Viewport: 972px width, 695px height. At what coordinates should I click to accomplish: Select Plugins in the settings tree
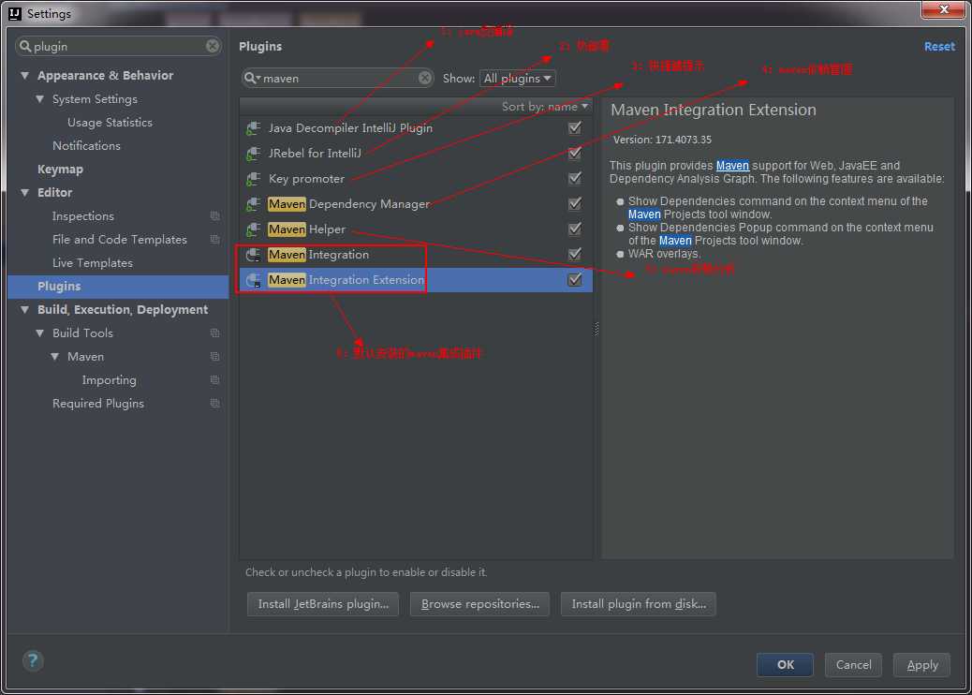pos(118,287)
